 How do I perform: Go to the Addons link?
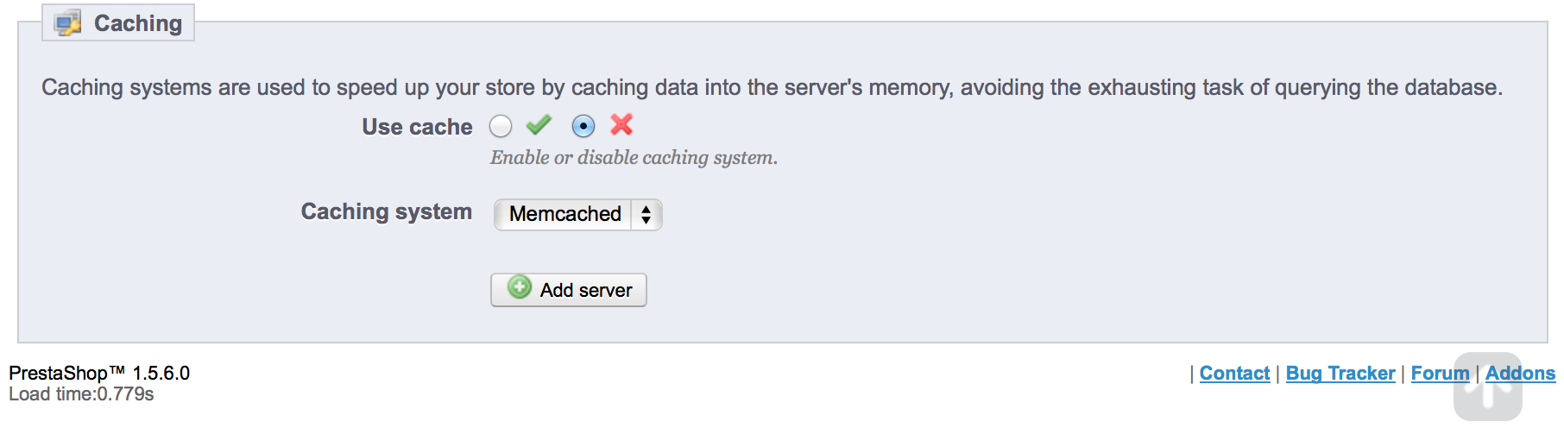(x=1520, y=374)
